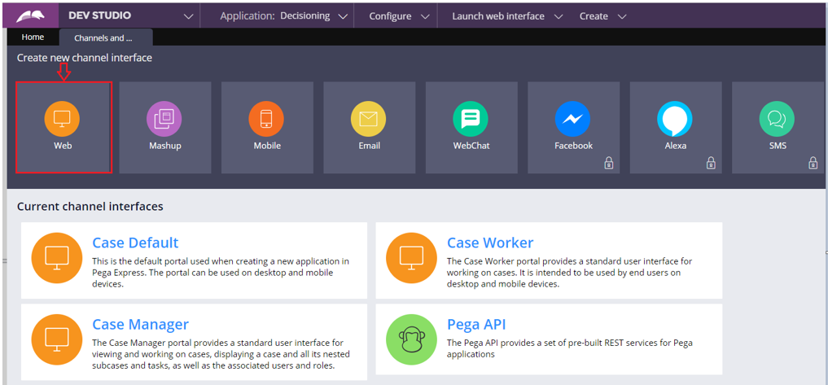Open the Case Worker link
The width and height of the screenshot is (828, 385).
click(x=490, y=243)
